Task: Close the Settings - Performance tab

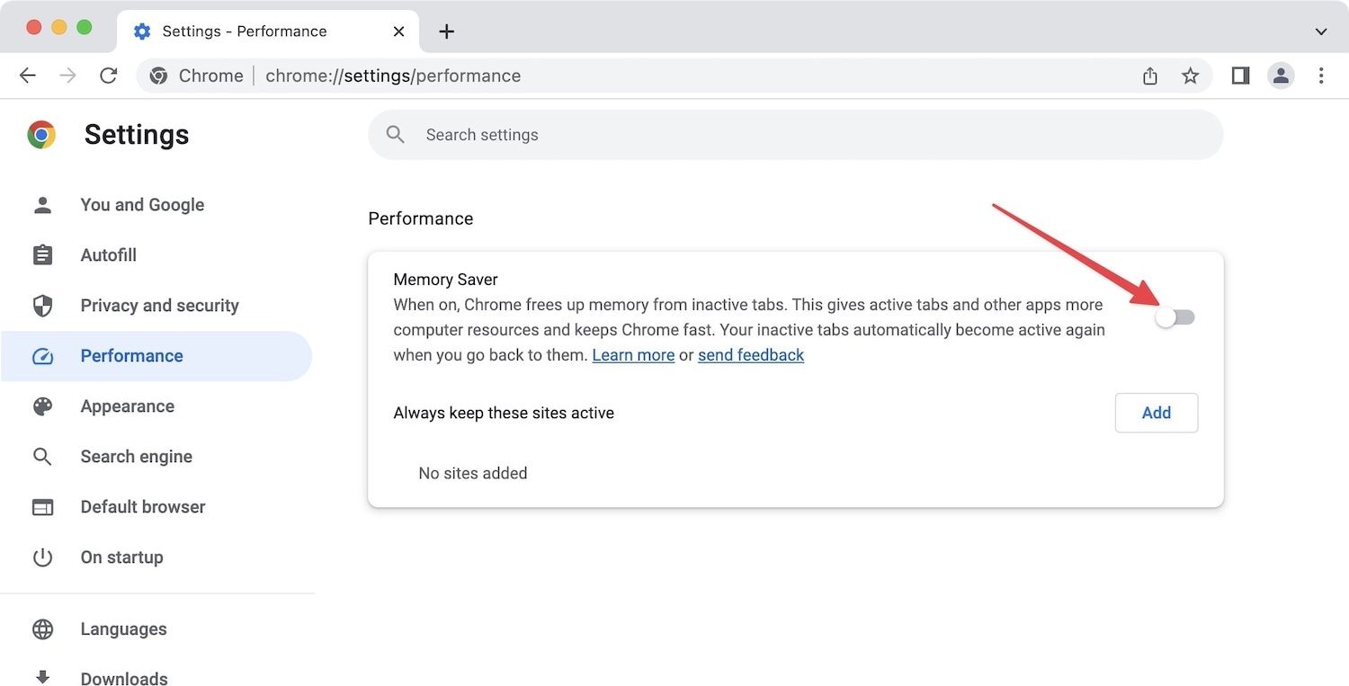Action: [398, 31]
